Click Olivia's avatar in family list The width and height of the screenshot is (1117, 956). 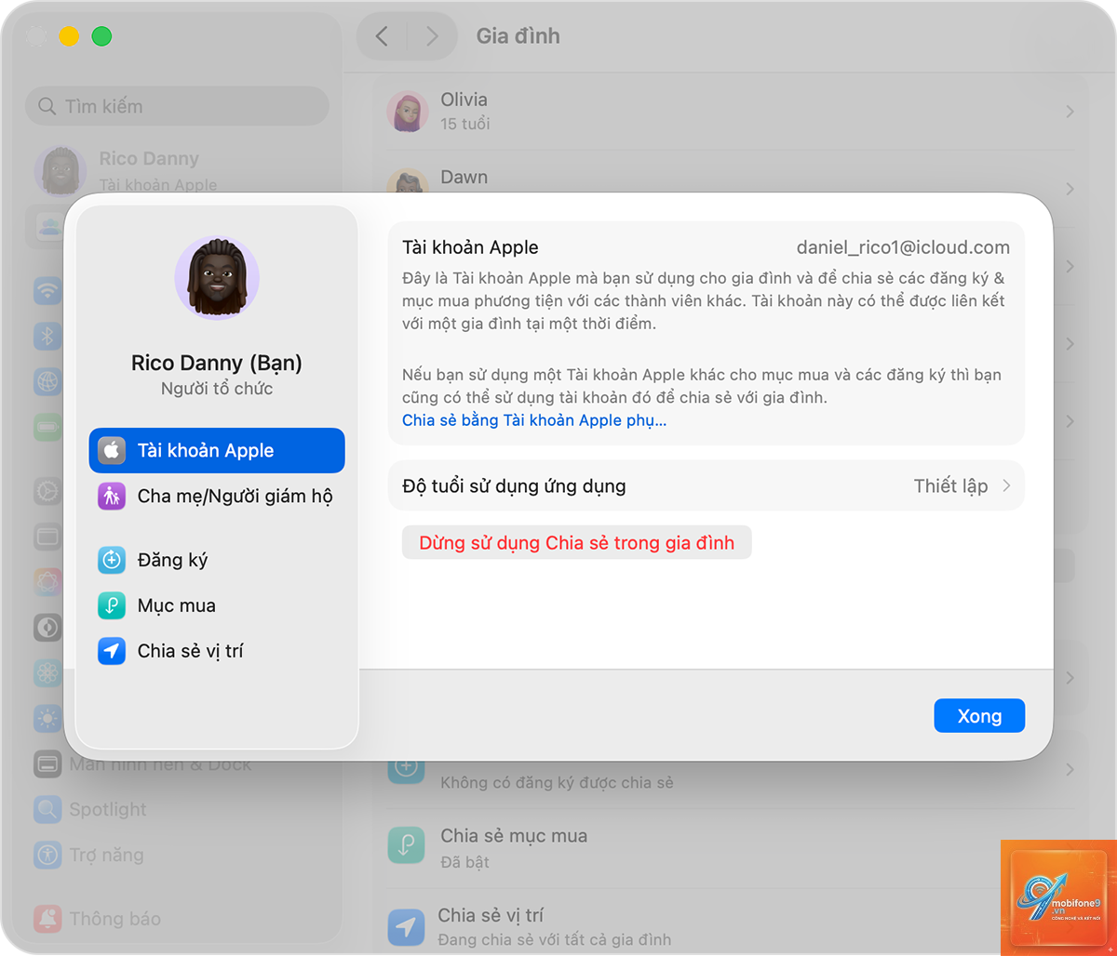pos(408,112)
